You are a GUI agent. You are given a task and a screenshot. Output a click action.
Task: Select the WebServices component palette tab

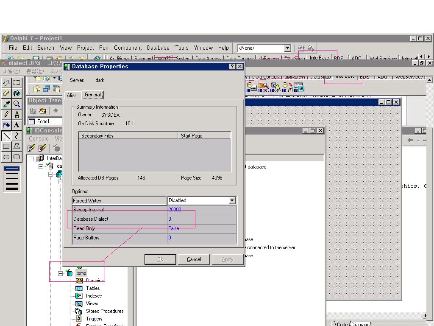(x=383, y=58)
